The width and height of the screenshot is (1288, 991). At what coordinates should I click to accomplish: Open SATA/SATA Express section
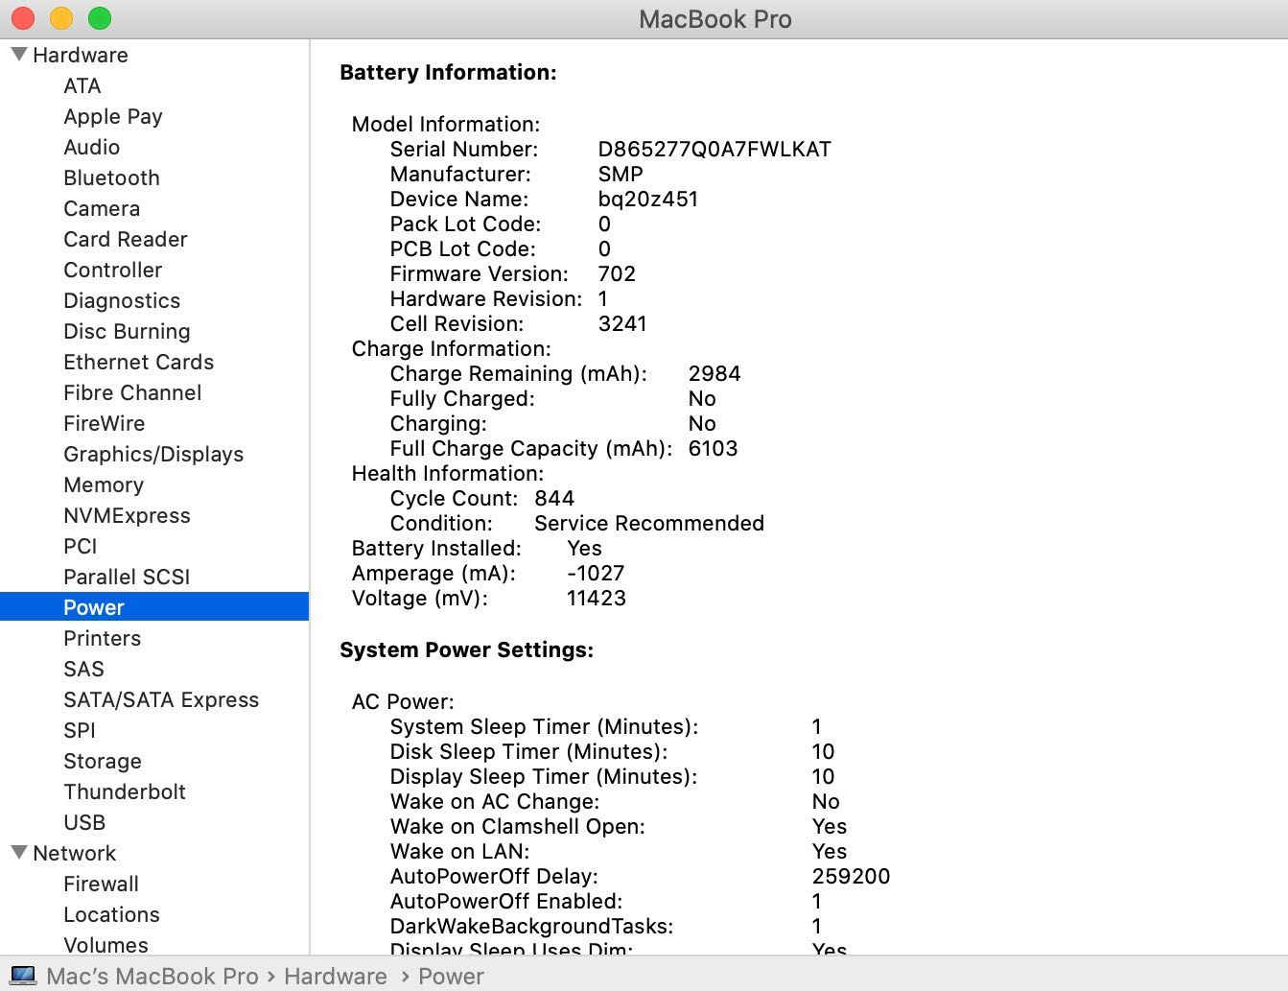(x=161, y=699)
